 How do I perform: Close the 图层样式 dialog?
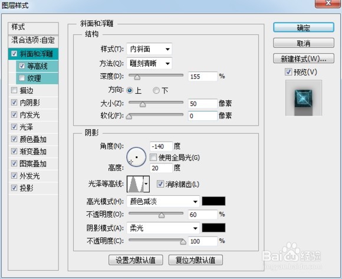point(328,4)
